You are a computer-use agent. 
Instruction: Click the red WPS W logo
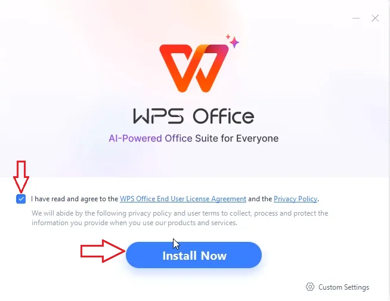point(194,68)
